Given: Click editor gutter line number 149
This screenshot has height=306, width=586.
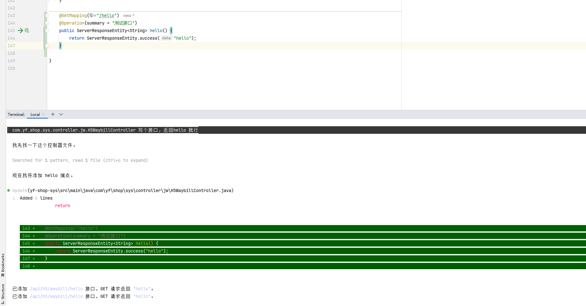Looking at the screenshot, I should 11,61.
